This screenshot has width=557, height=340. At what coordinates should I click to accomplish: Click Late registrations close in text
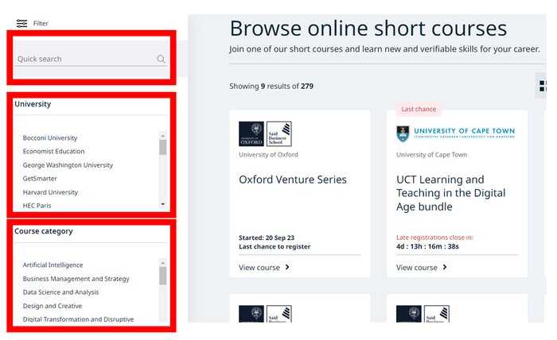434,238
